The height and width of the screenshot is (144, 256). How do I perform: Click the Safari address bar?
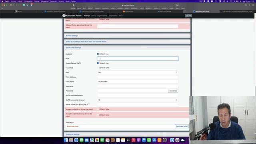tap(128, 5)
